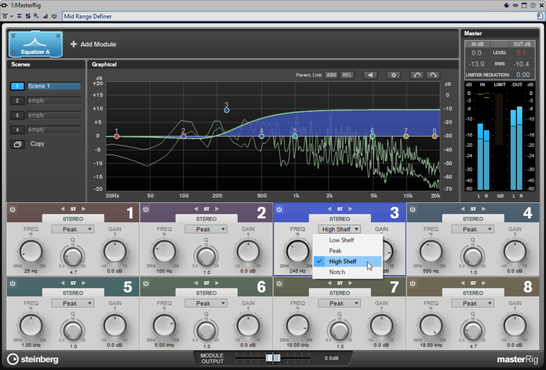Click band 1 FREQ knob
Viewport: 546px width, 370px height.
coord(31,252)
